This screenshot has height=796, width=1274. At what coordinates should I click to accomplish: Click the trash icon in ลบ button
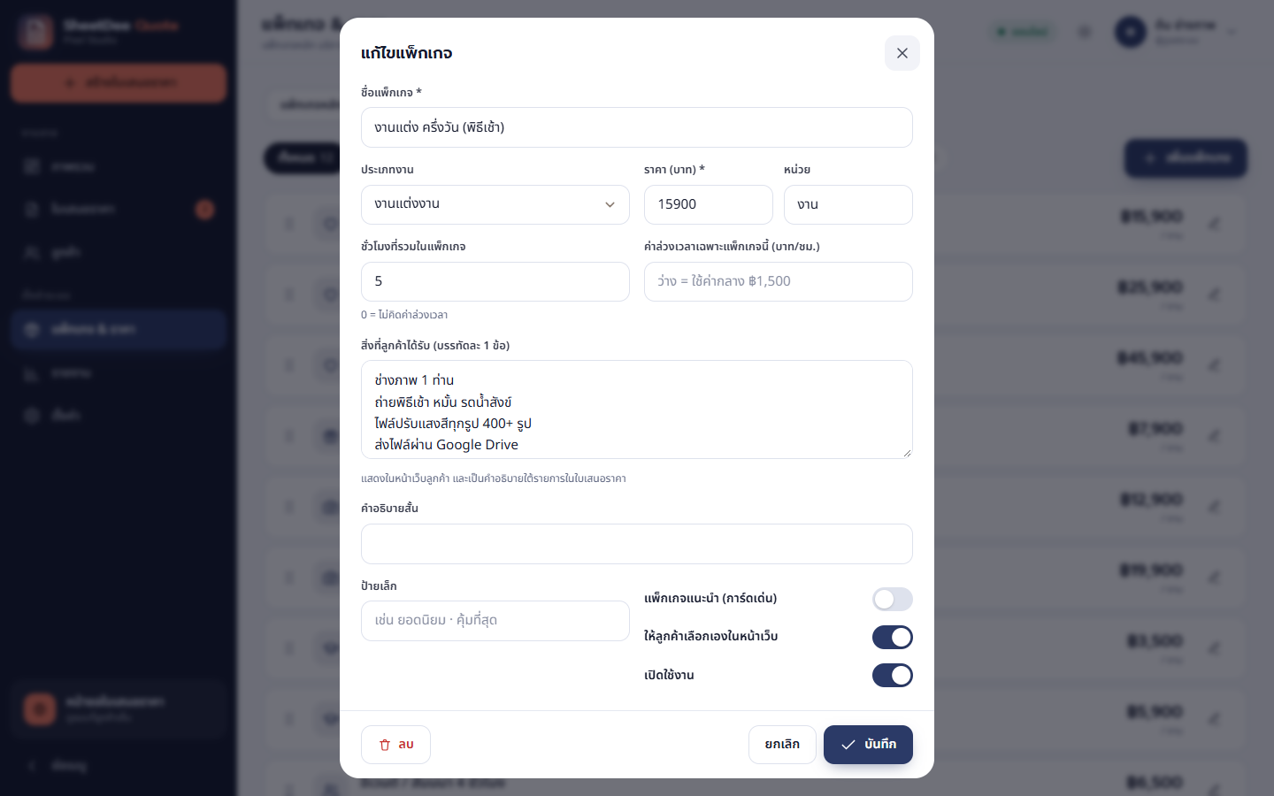click(385, 745)
